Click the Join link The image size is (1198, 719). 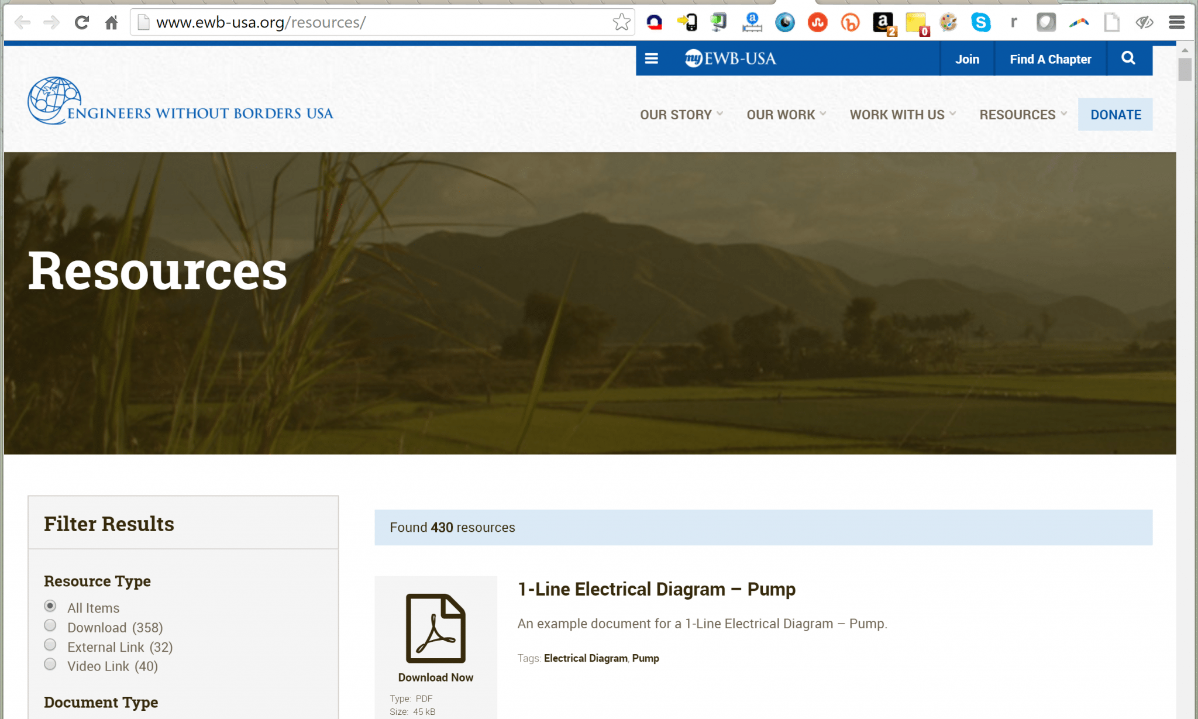pos(967,59)
